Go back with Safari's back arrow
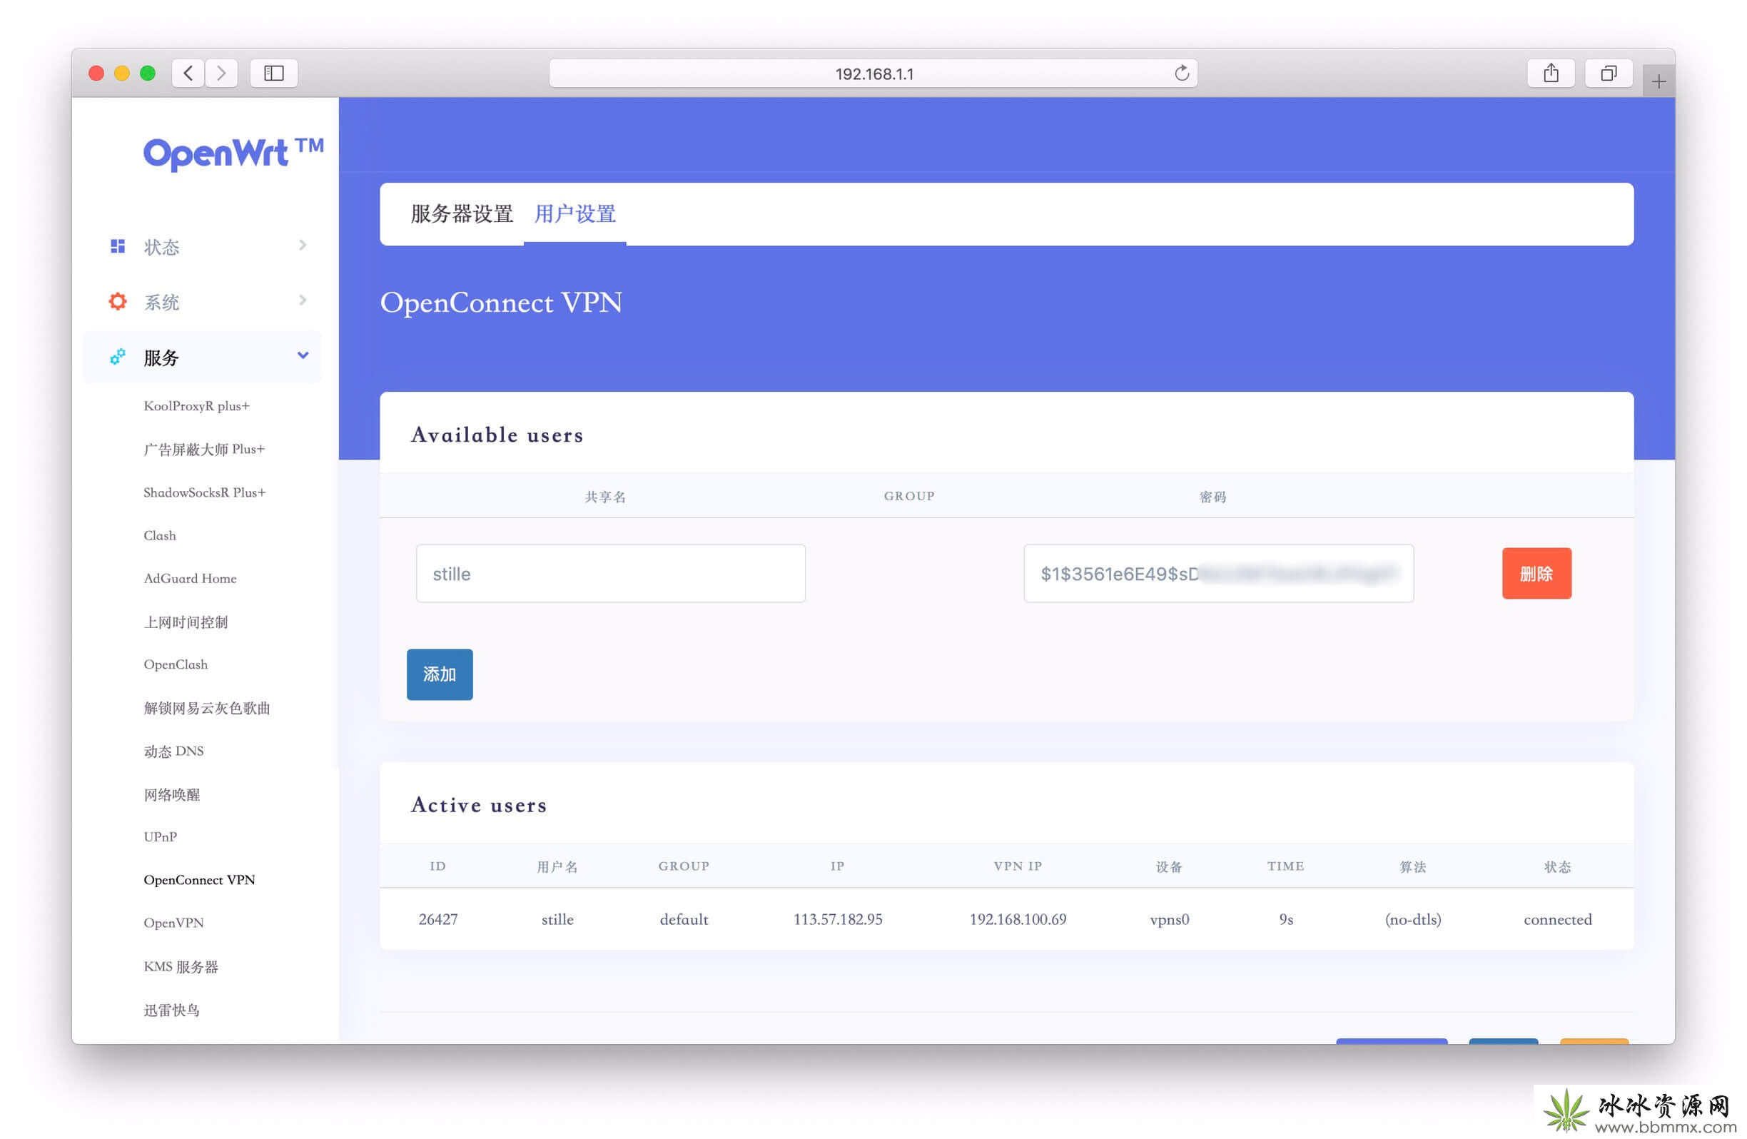The width and height of the screenshot is (1747, 1139). pyautogui.click(x=188, y=73)
